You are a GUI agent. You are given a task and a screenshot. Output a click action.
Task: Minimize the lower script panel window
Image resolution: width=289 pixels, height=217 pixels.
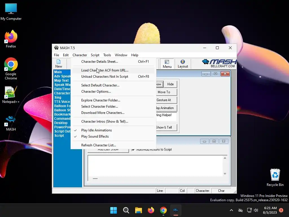click(204, 141)
